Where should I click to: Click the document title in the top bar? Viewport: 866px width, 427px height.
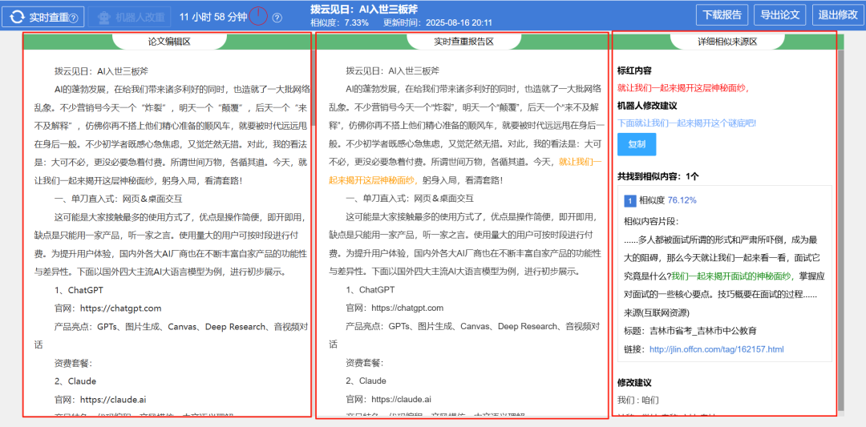[364, 9]
